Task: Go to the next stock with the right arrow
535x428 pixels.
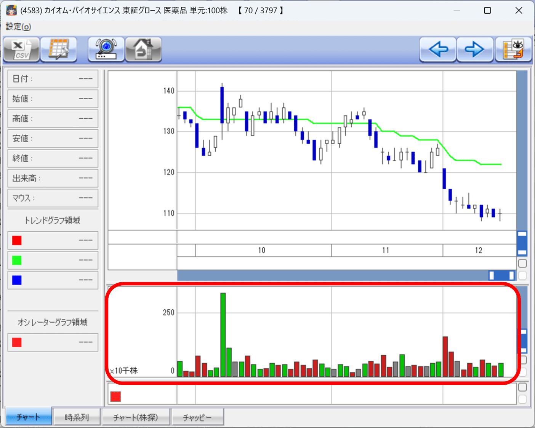Action: coord(475,49)
